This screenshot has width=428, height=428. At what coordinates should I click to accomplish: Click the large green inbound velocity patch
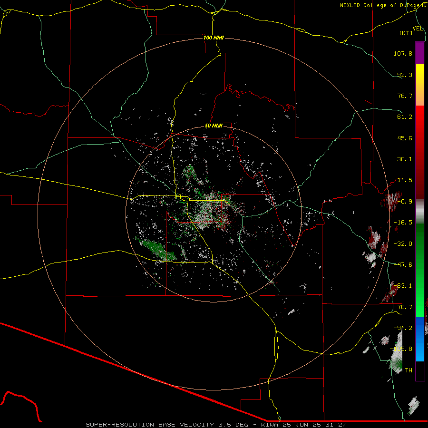tap(157, 249)
